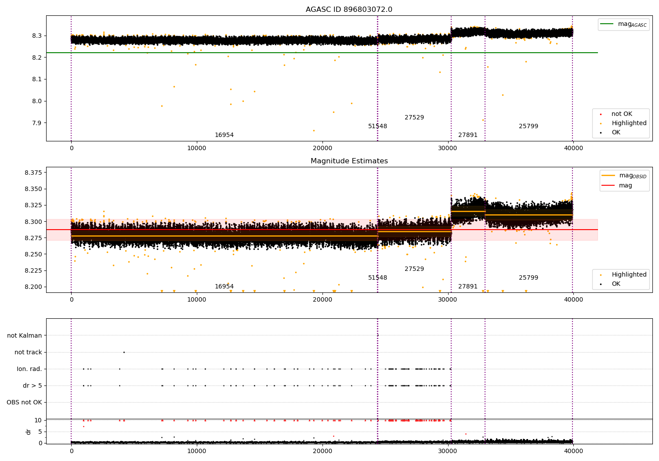
Task: Click the 20000 x-tick under the top plot
Action: point(322,148)
